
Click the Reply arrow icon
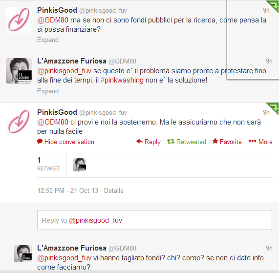(x=140, y=142)
